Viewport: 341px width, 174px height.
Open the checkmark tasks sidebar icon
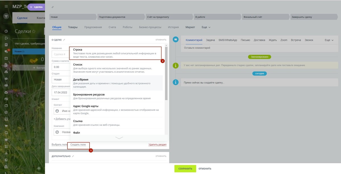tap(6, 119)
